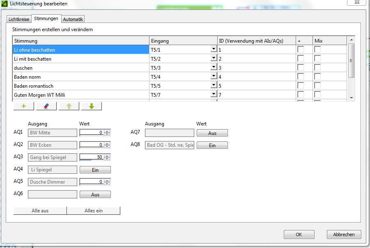Select the duschen Stimmung row
This screenshot has width=370, height=248.
(x=81, y=68)
